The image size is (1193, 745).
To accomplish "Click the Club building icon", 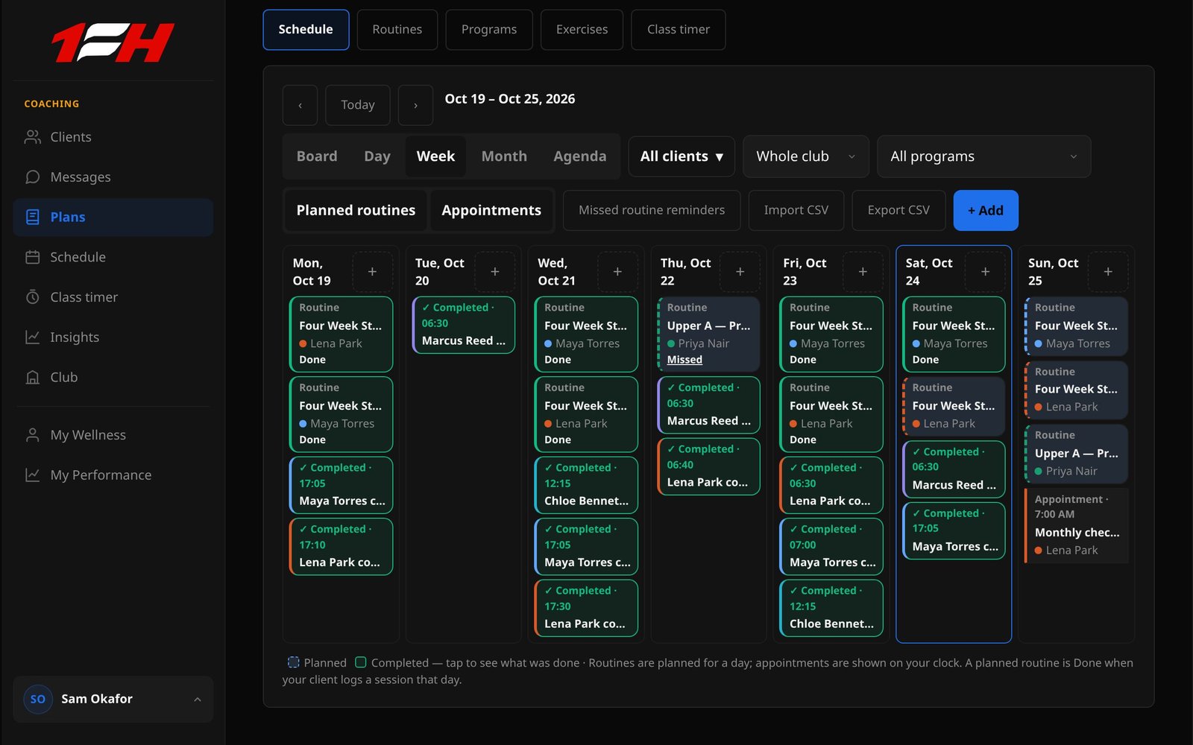I will 32,377.
